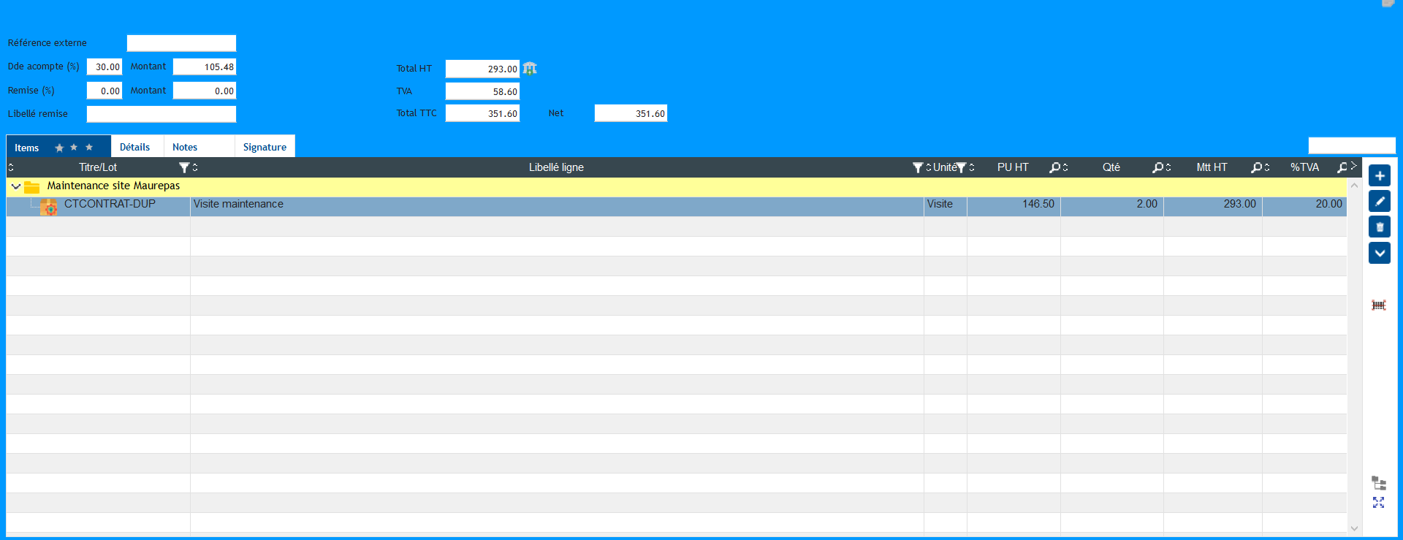This screenshot has width=1403, height=540.
Task: Click the folder tree structure icon
Action: (1378, 483)
